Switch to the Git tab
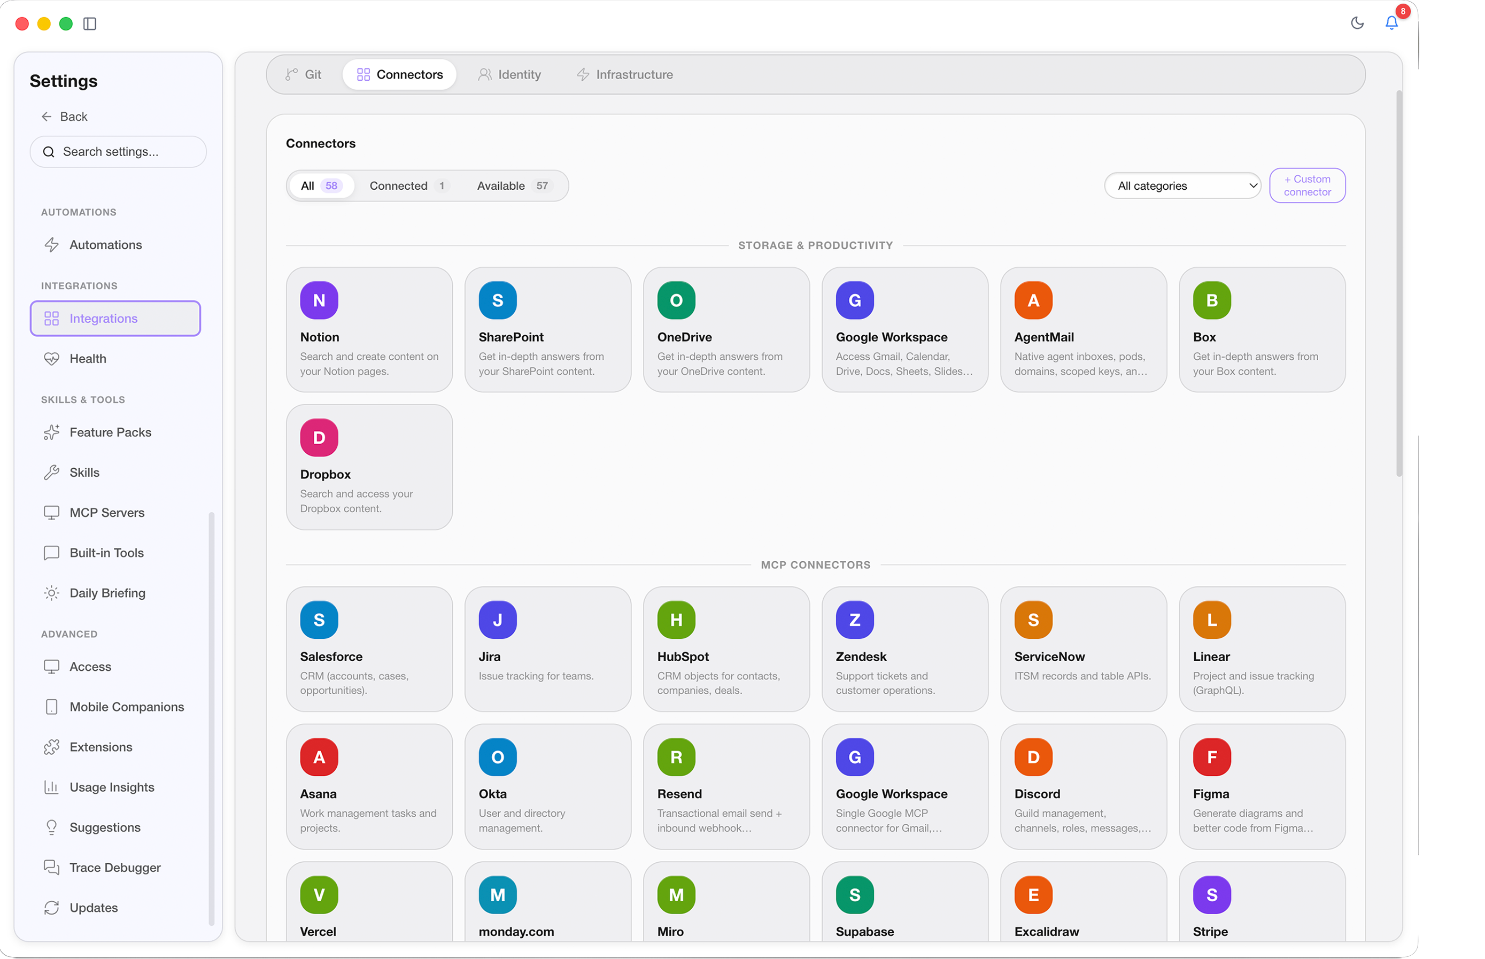Screen dimensions: 1485x959 click(x=304, y=75)
